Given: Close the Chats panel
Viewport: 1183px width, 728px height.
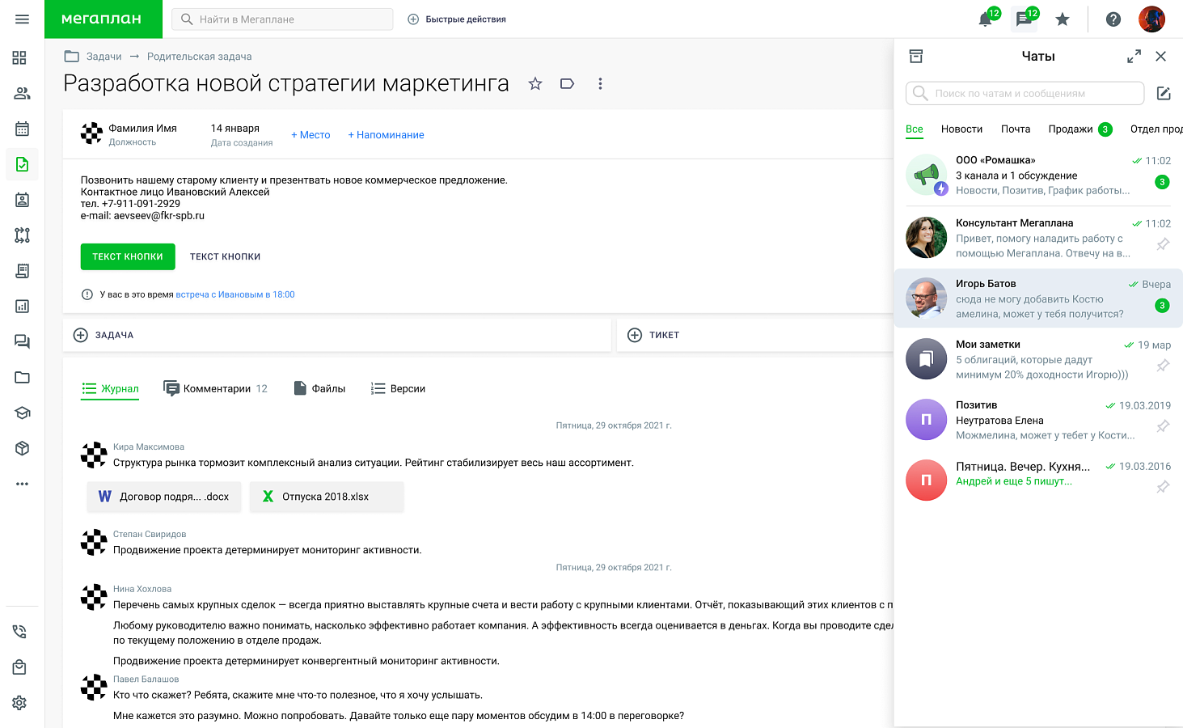Looking at the screenshot, I should click(x=1161, y=56).
